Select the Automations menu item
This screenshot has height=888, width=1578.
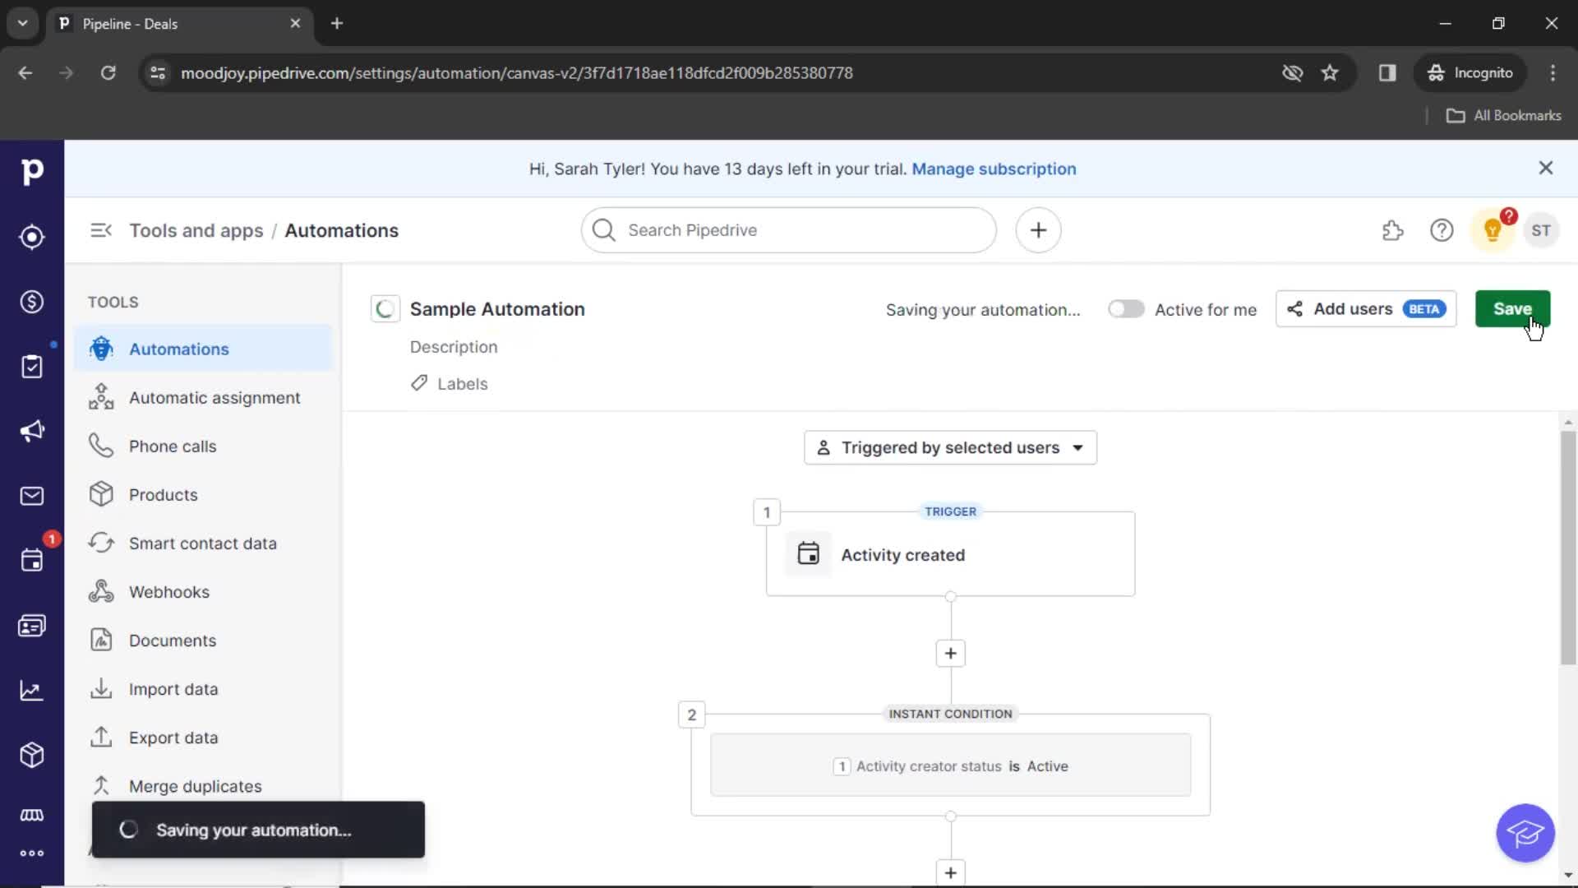coord(179,348)
